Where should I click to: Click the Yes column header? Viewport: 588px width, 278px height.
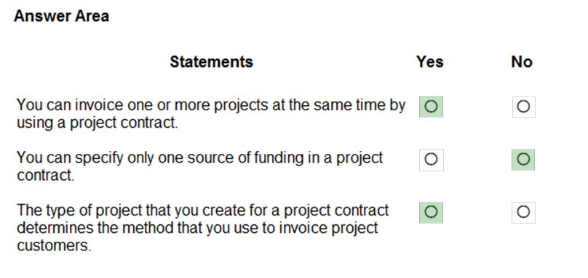(430, 62)
